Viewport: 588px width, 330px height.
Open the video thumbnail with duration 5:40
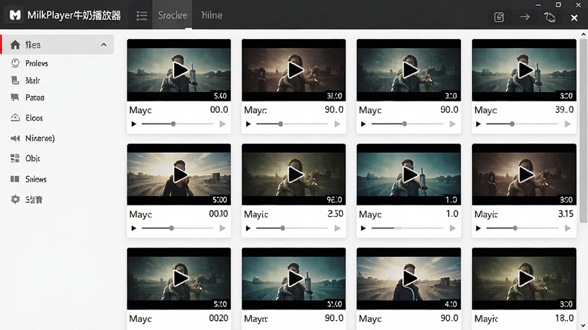(x=179, y=70)
